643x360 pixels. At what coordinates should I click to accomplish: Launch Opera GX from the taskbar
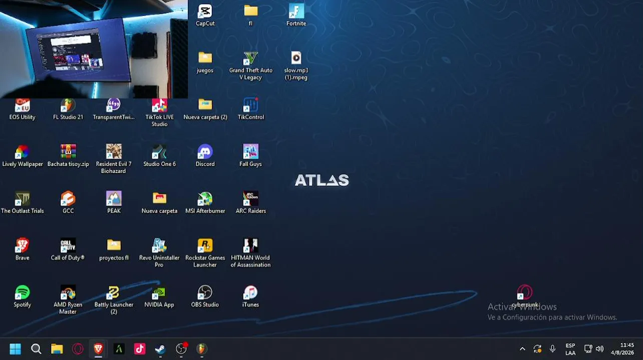click(78, 348)
